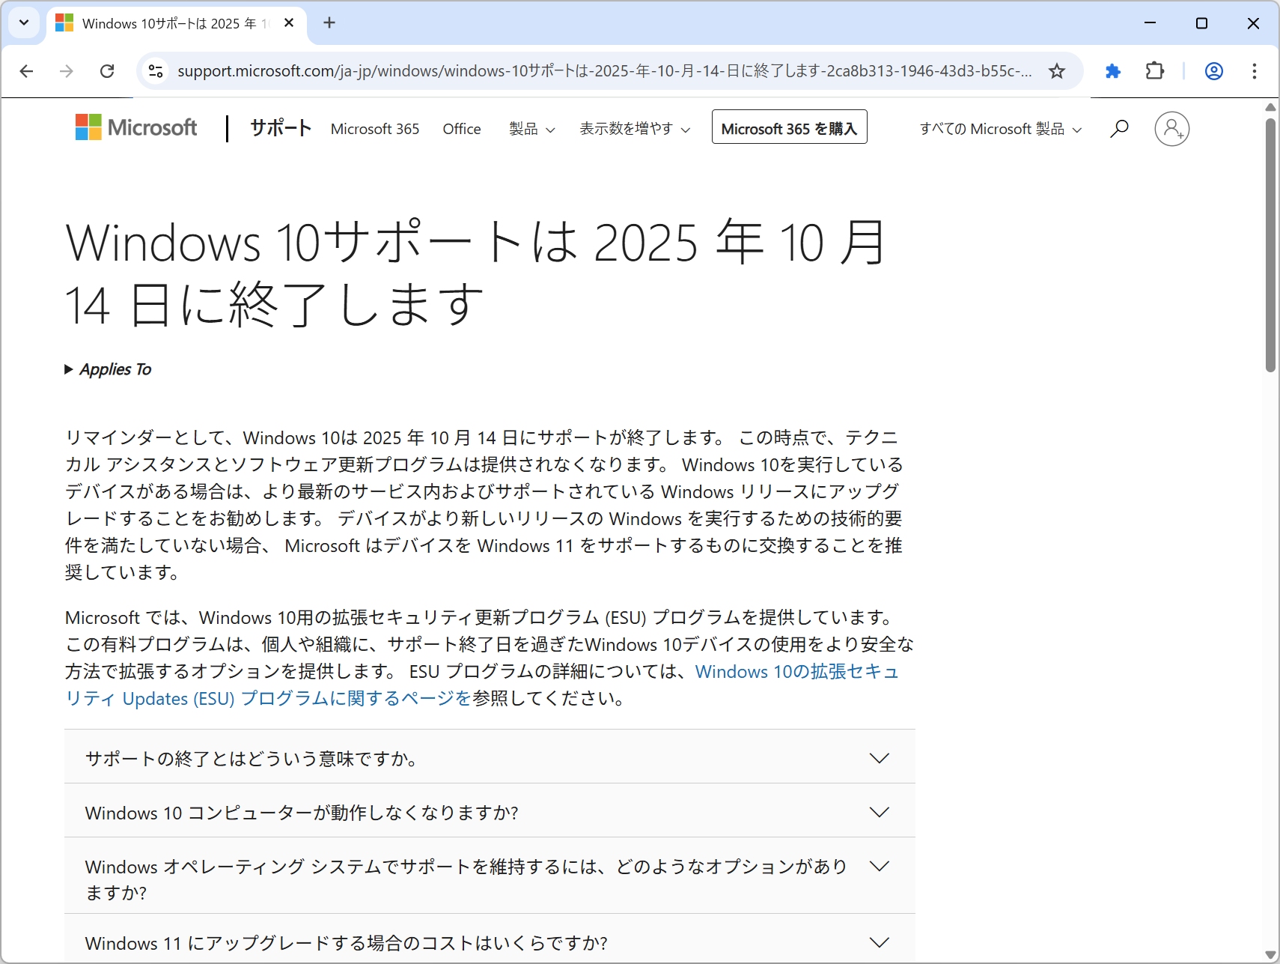Open the すべての Microsoft 製品 dropdown
Viewport: 1280px width, 964px height.
pos(999,129)
